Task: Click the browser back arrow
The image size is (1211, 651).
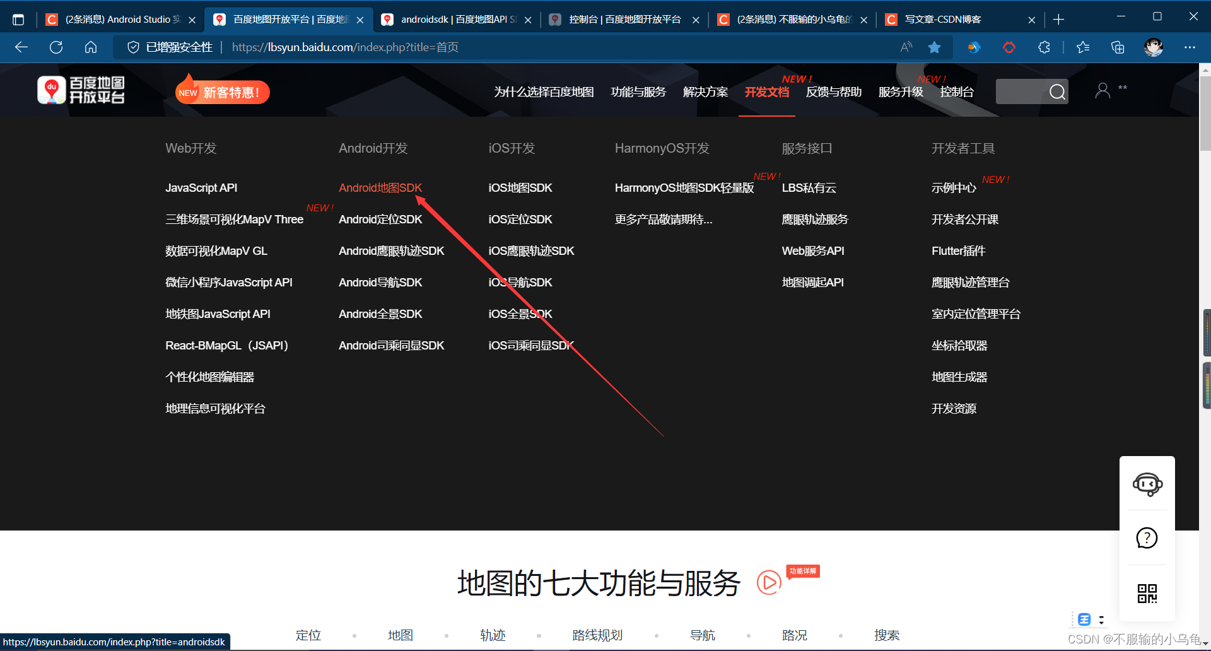Action: click(21, 47)
